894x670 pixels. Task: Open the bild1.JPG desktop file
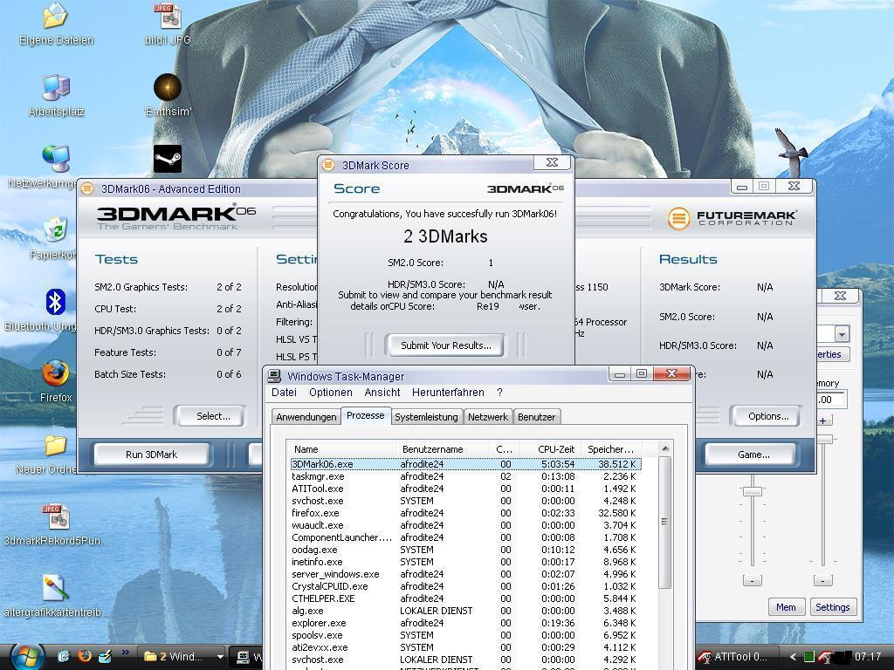(x=167, y=16)
